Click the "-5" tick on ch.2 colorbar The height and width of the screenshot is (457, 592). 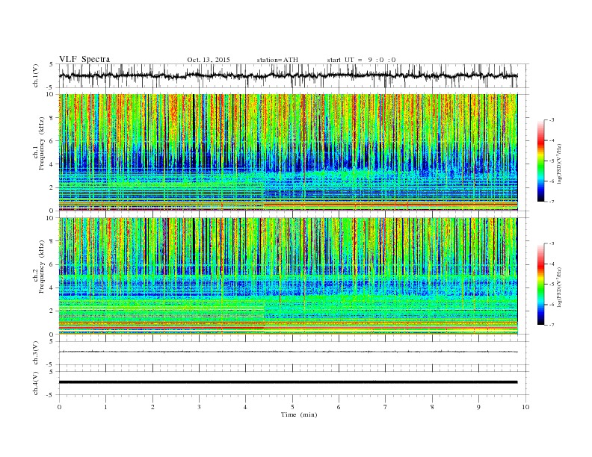click(x=552, y=285)
